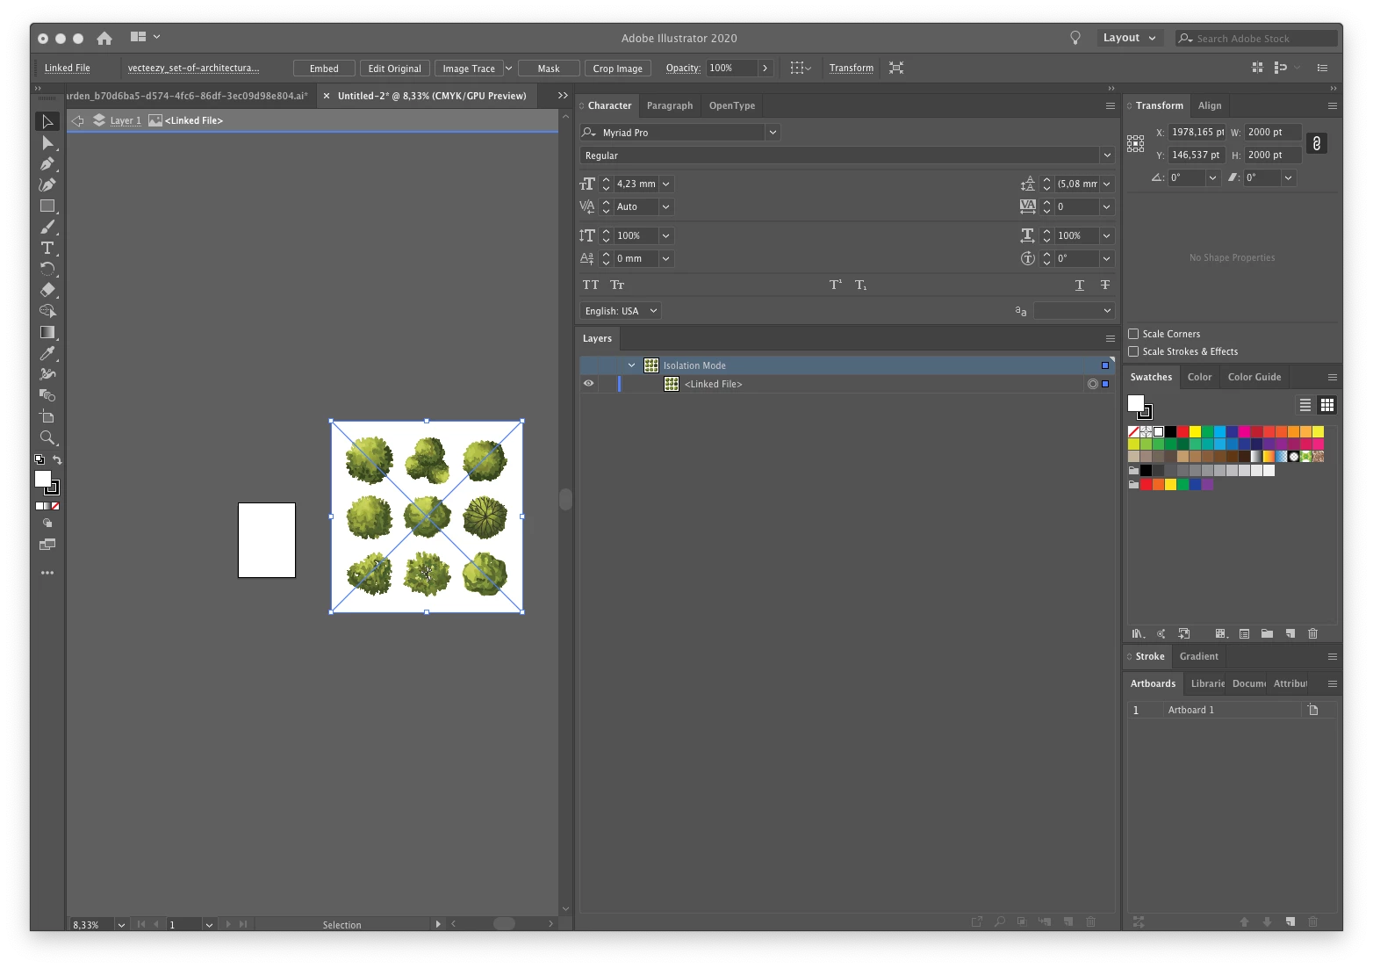This screenshot has height=968, width=1373.
Task: Select the Rectangle tool
Action: pyautogui.click(x=47, y=206)
